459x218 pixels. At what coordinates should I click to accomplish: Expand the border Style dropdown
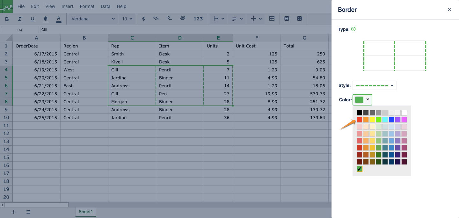tap(374, 85)
